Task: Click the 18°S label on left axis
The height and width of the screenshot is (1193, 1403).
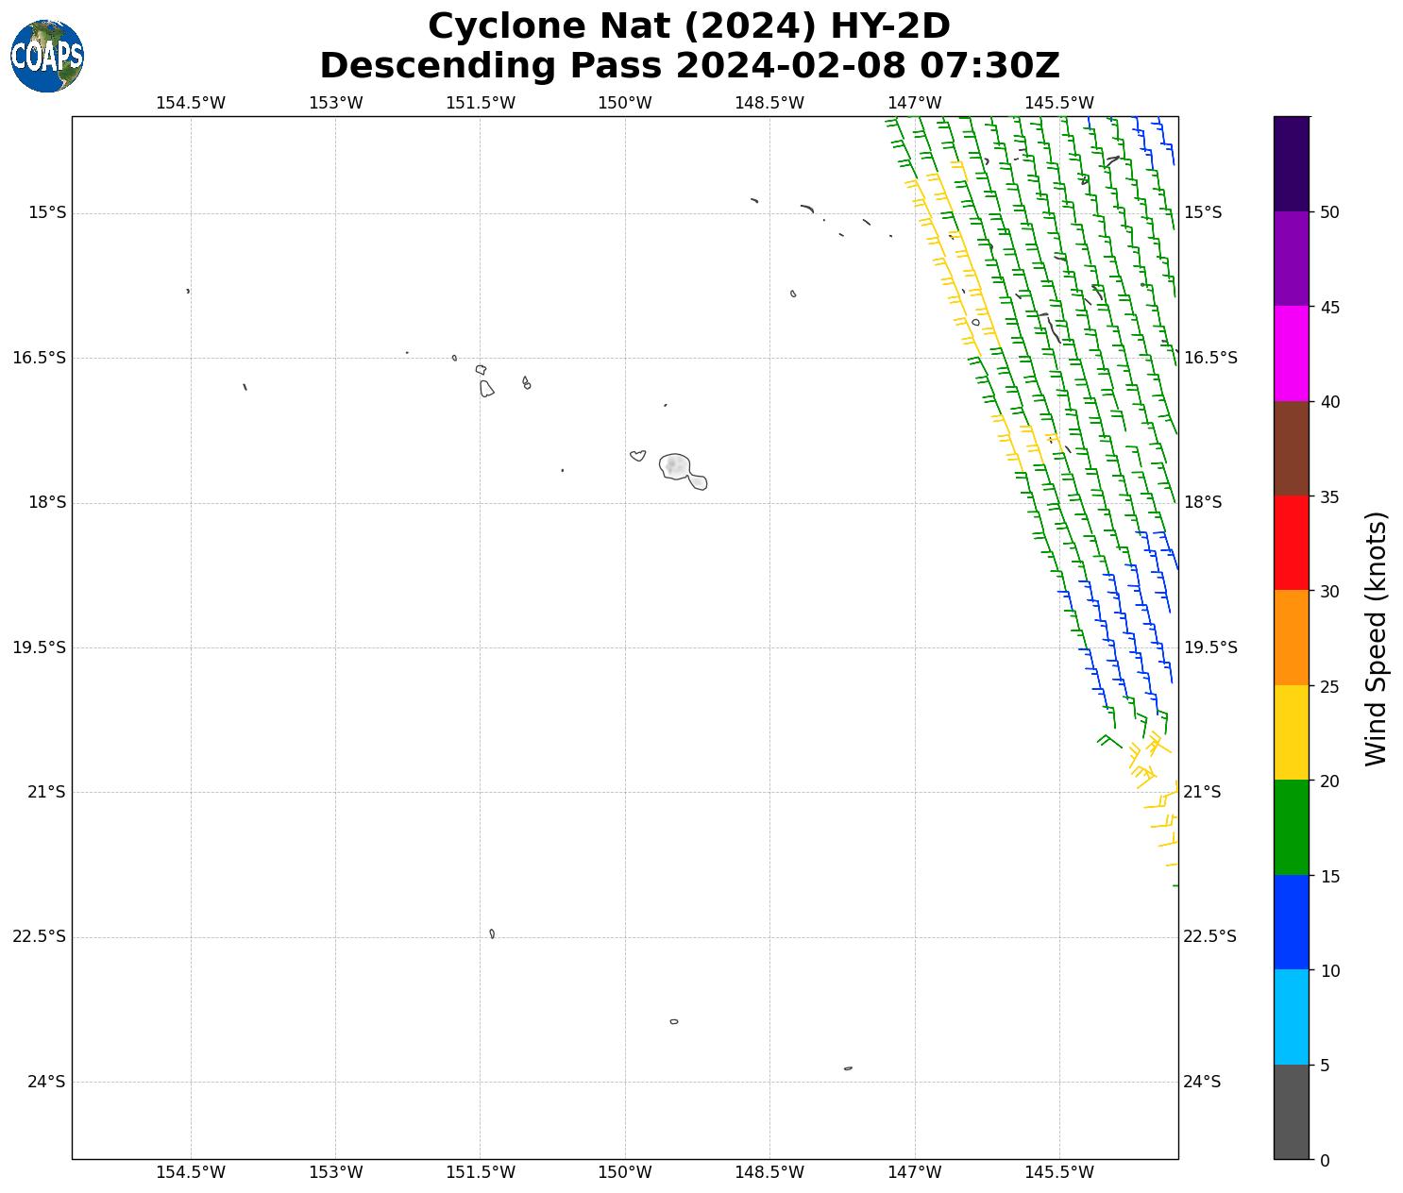Action: pyautogui.click(x=46, y=502)
